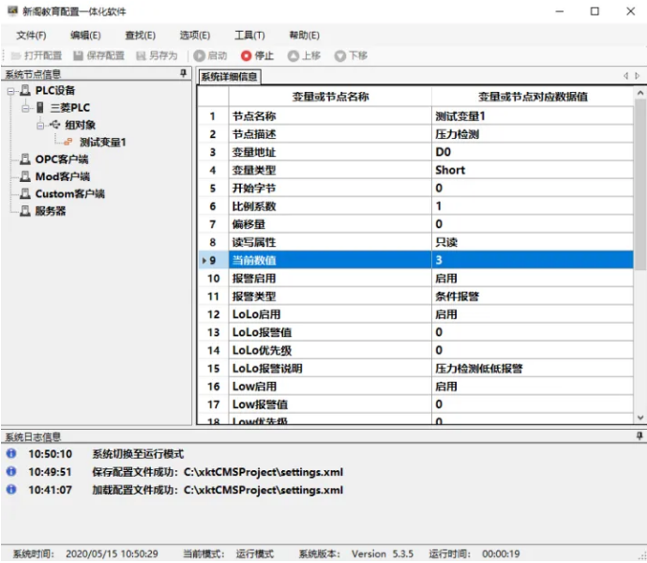Click the table vertical scrollbar thumb
Viewport: 647px width, 563px height.
click(x=640, y=184)
